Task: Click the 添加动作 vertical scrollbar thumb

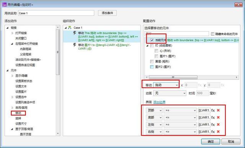Action: tap(58, 53)
